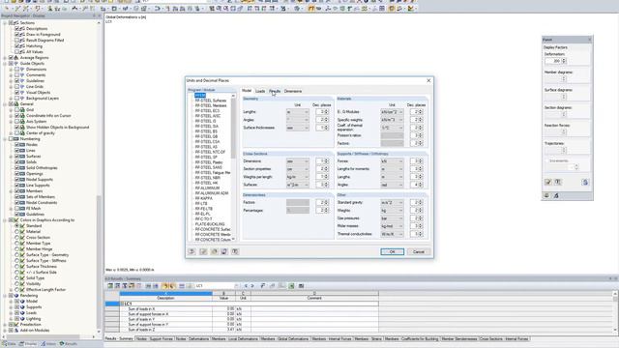Click next load case arrow in results toolbar
The image size is (619, 348).
[251, 286]
